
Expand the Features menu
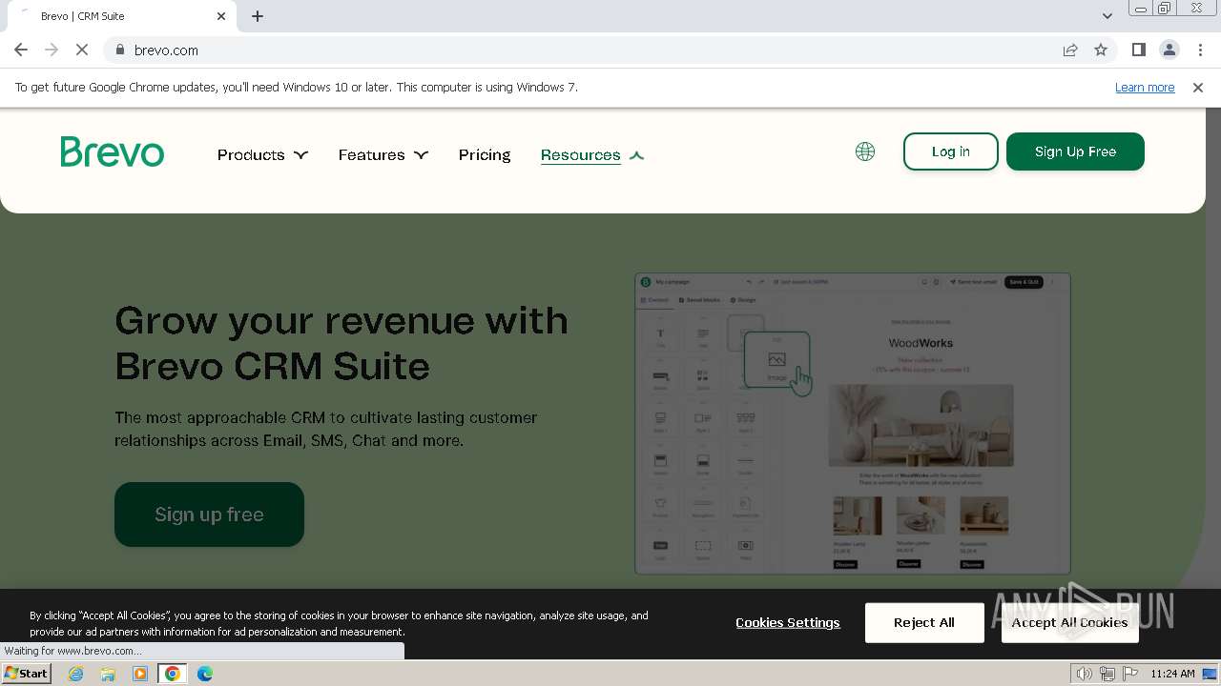pos(383,154)
